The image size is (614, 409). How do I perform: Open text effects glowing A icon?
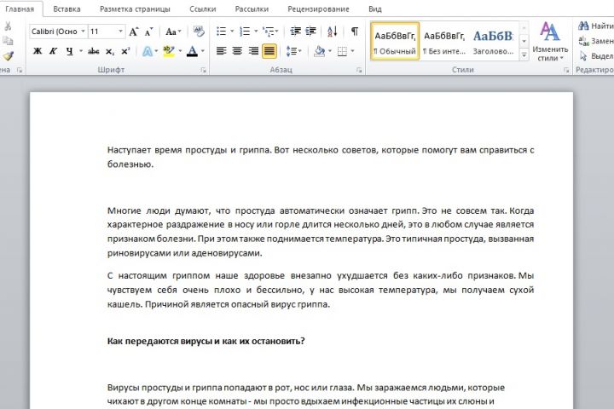(x=148, y=51)
